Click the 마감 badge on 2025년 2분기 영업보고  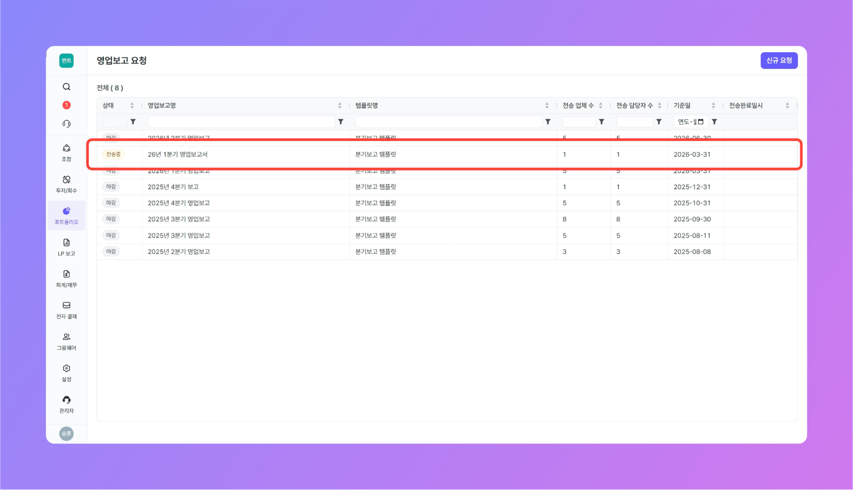111,251
